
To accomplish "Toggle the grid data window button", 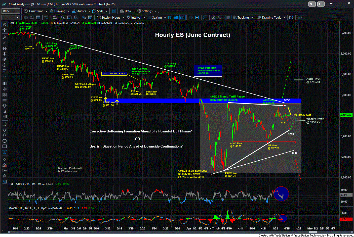I will pos(228,18).
